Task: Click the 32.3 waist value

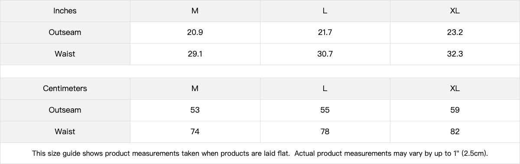Action: 455,54
